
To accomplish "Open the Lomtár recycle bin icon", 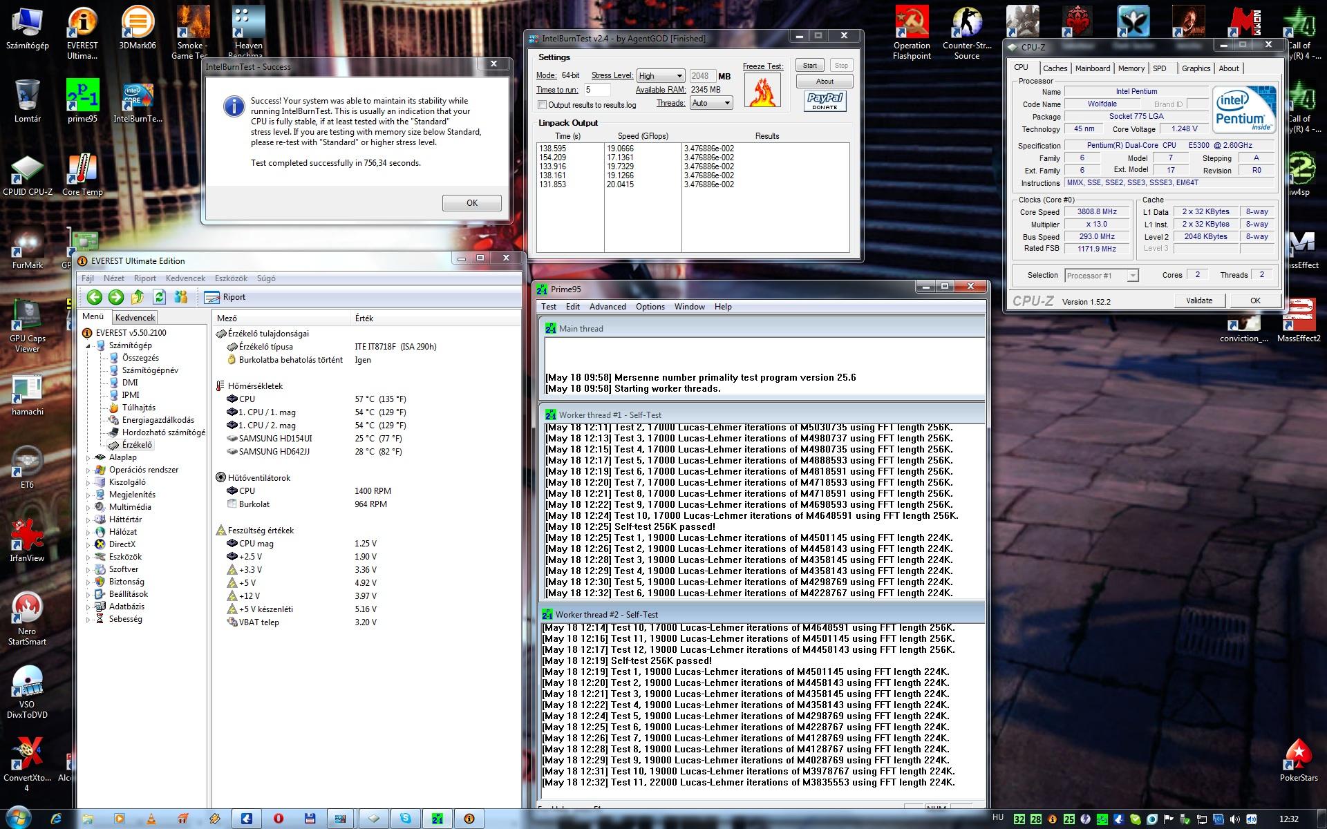I will [x=28, y=101].
